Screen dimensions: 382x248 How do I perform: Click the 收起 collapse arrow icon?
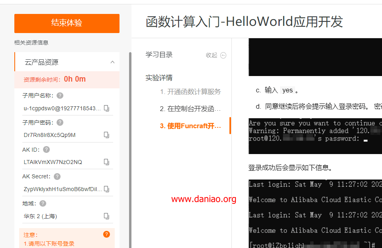[223, 55]
